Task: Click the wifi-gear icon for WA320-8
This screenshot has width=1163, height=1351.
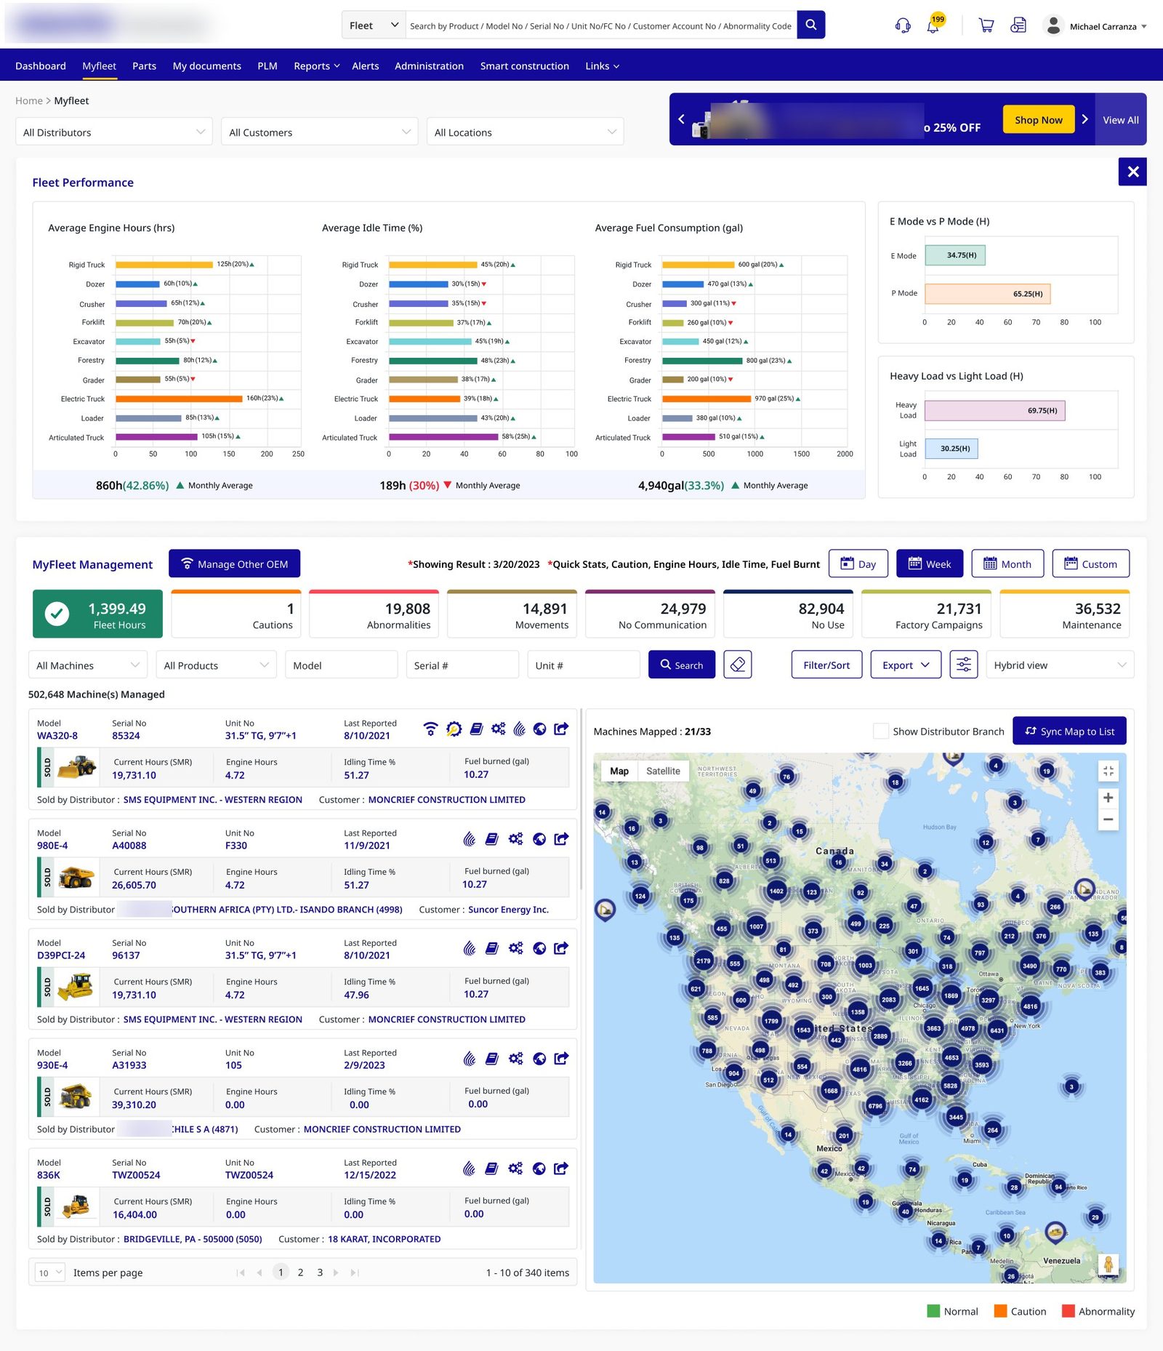Action: (430, 729)
